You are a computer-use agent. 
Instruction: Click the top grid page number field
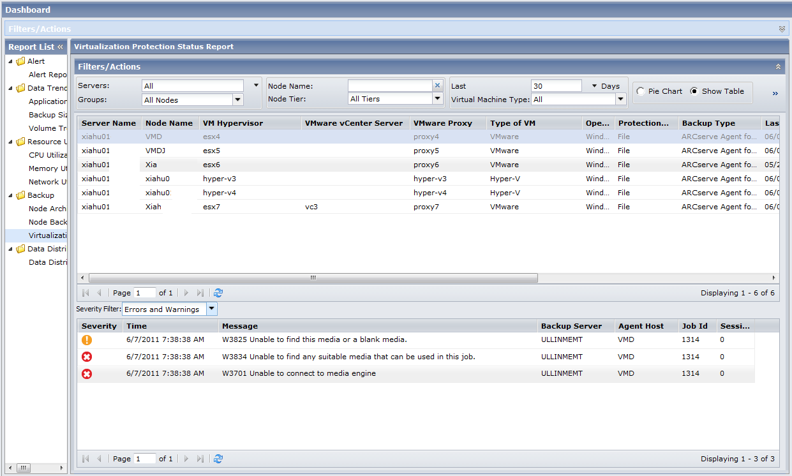(145, 293)
